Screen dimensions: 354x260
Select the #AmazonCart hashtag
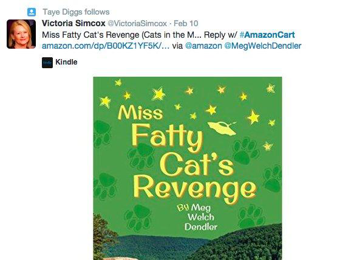267,35
